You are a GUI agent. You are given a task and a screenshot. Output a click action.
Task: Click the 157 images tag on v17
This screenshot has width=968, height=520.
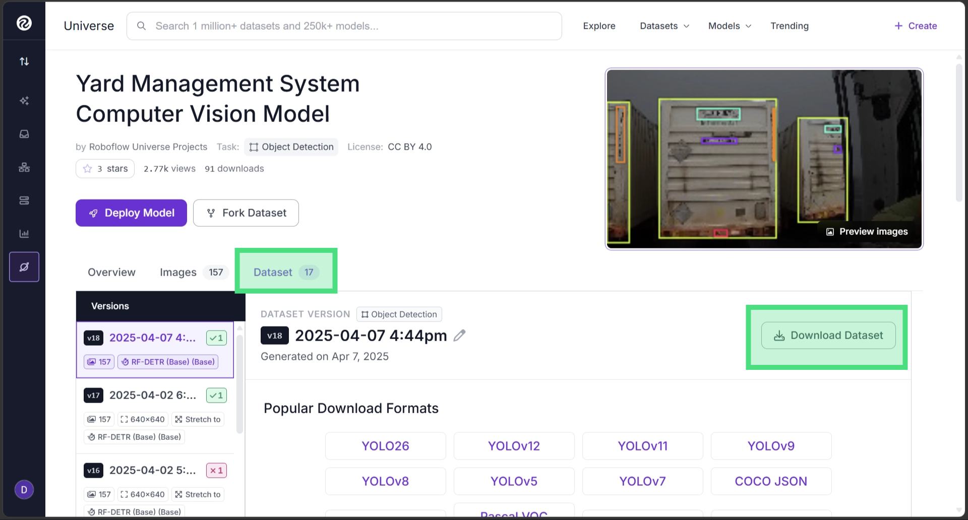pos(99,419)
